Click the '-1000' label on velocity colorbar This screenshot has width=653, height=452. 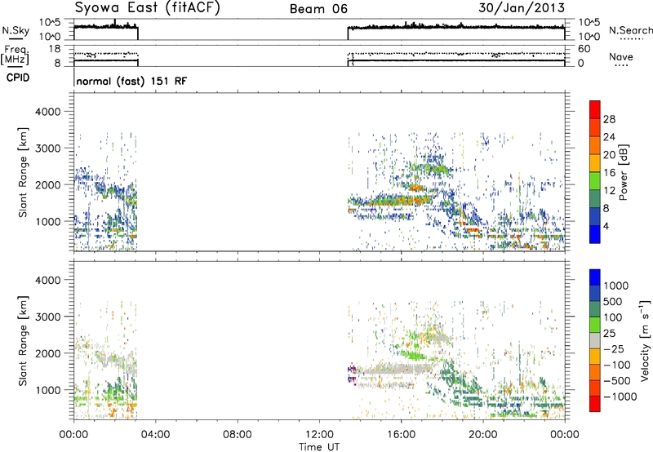620,397
